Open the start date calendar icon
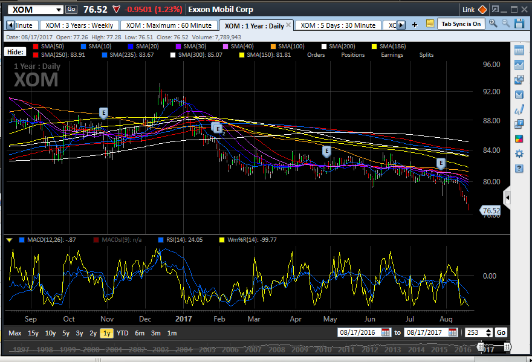The width and height of the screenshot is (532, 362). [386, 332]
